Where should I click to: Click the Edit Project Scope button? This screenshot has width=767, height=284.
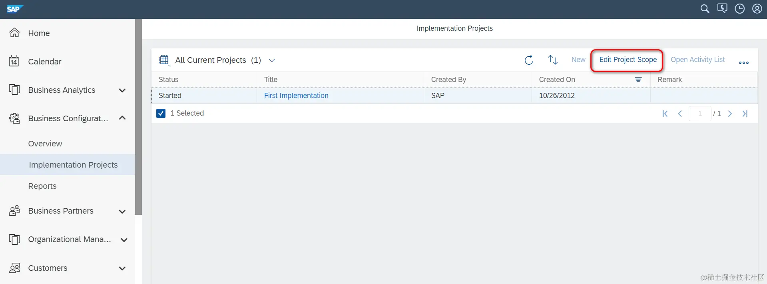(628, 60)
